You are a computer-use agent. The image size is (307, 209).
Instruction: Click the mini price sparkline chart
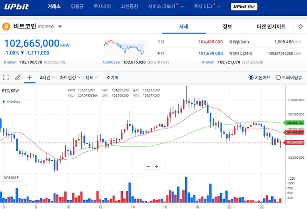pos(126,47)
